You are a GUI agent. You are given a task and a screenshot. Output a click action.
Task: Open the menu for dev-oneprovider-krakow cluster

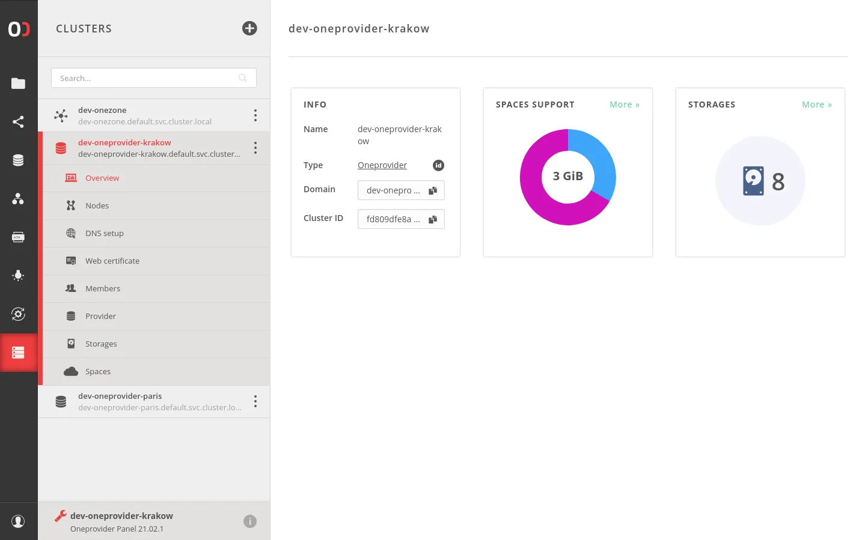[x=255, y=147]
